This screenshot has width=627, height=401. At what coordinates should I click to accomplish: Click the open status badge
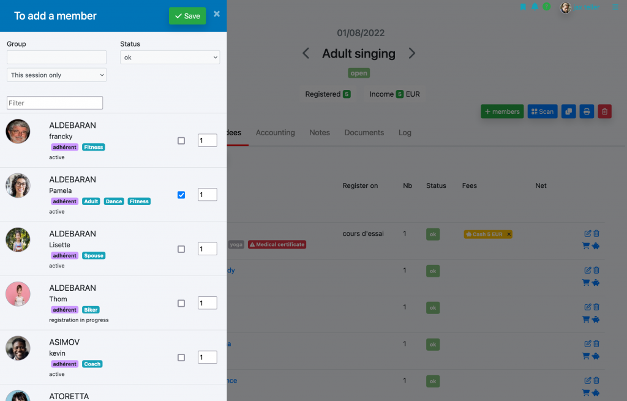click(x=359, y=73)
